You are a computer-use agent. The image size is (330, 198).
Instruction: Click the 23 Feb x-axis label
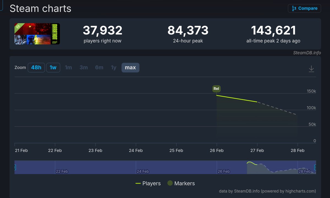point(95,150)
